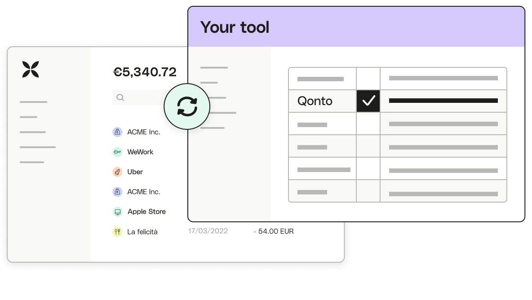This screenshot has height=300, width=532.
Task: Click the second ACME Inc. merchant icon
Action: [117, 192]
